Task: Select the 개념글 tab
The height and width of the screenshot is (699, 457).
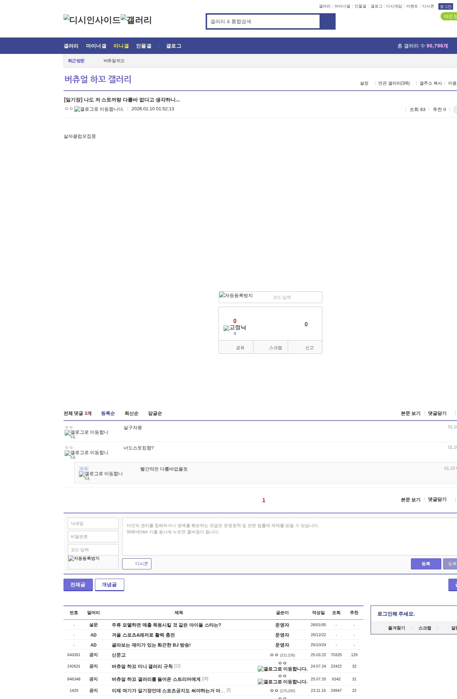Action: (109, 585)
